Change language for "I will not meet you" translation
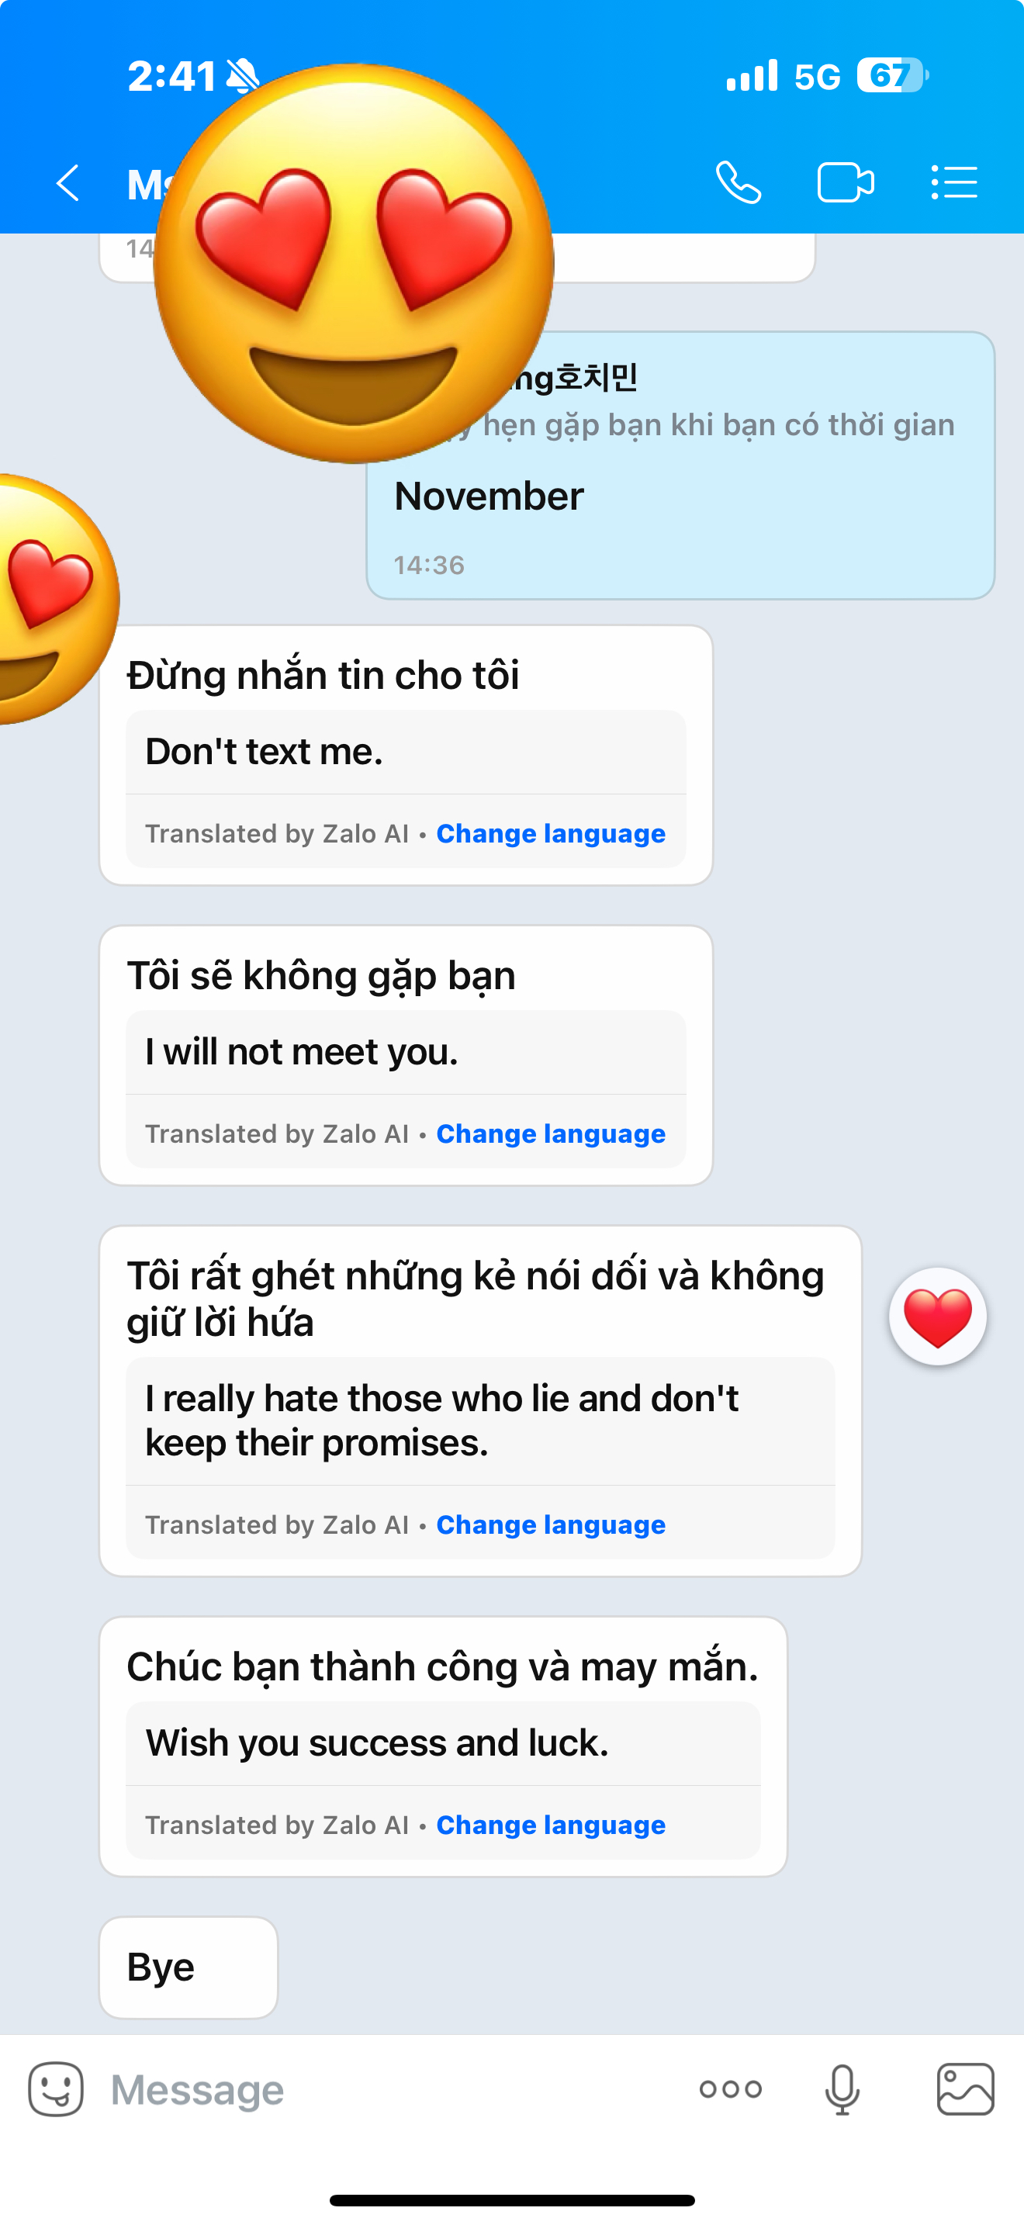 pyautogui.click(x=551, y=1133)
